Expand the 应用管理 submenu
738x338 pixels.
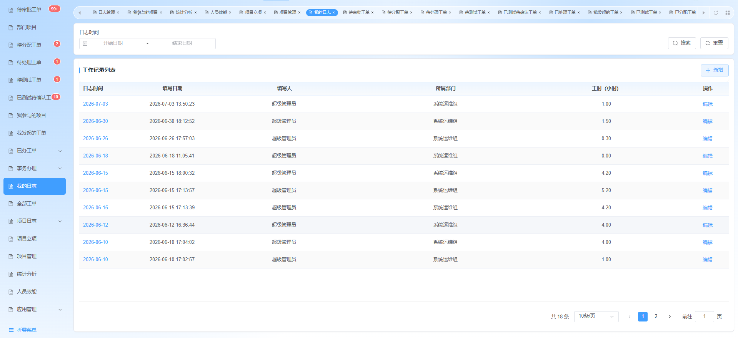click(60, 310)
